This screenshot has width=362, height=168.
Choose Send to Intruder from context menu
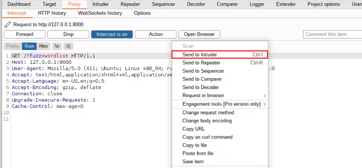[220, 55]
